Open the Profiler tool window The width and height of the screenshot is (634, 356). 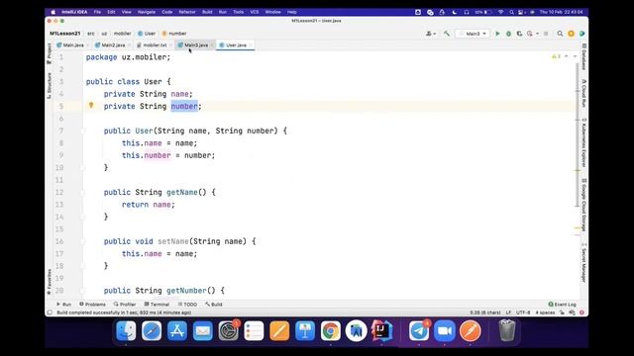(125, 305)
